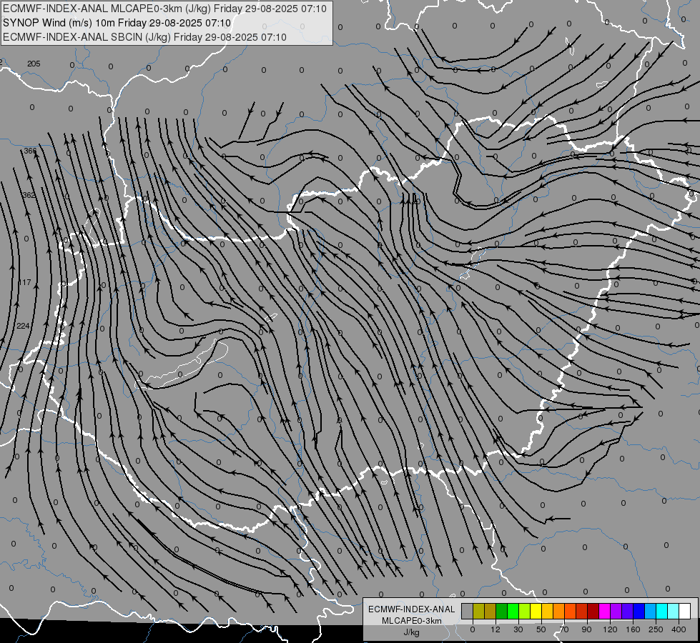Click the map value 117

(24, 282)
